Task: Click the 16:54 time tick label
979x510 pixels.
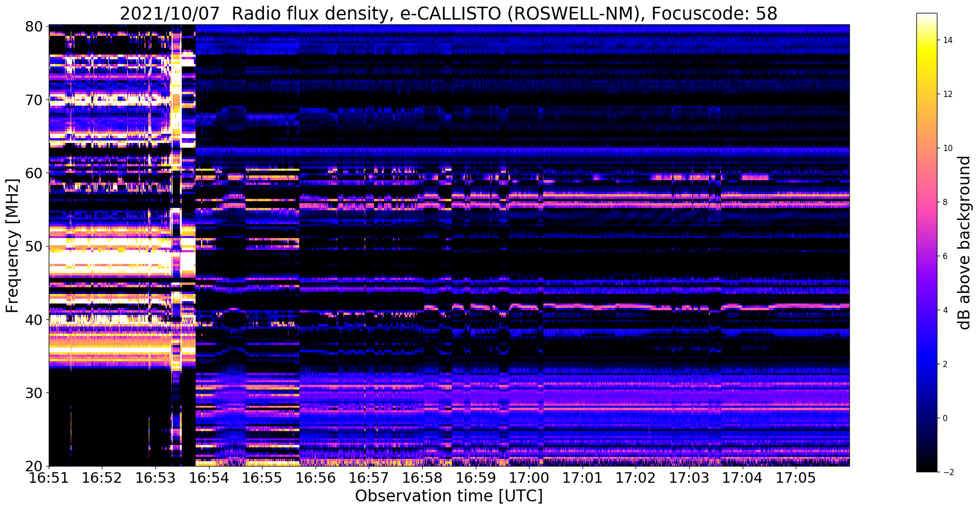Action: tap(209, 477)
